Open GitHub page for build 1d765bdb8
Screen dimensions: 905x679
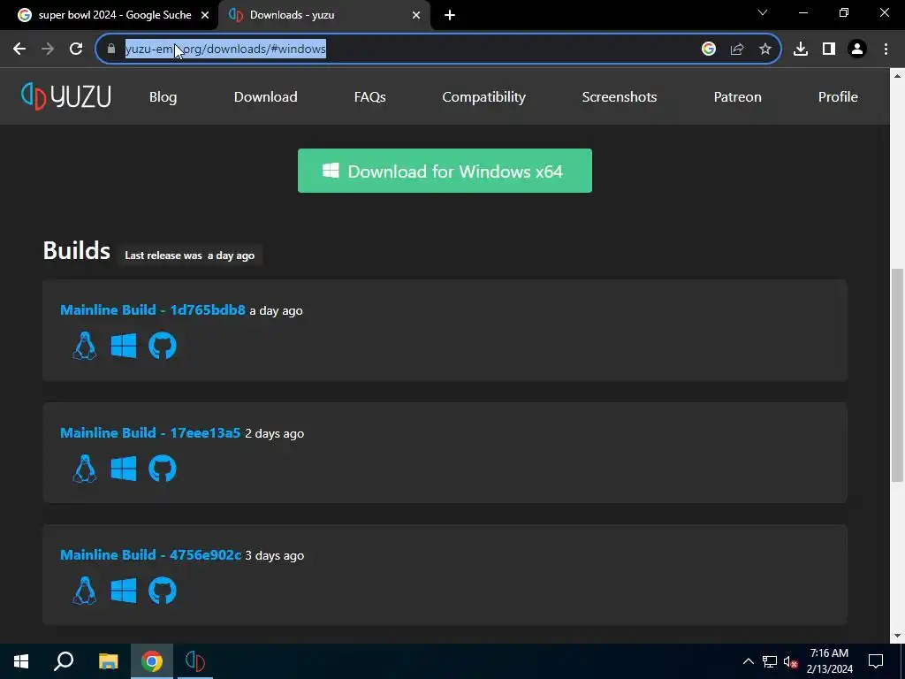[x=163, y=346]
